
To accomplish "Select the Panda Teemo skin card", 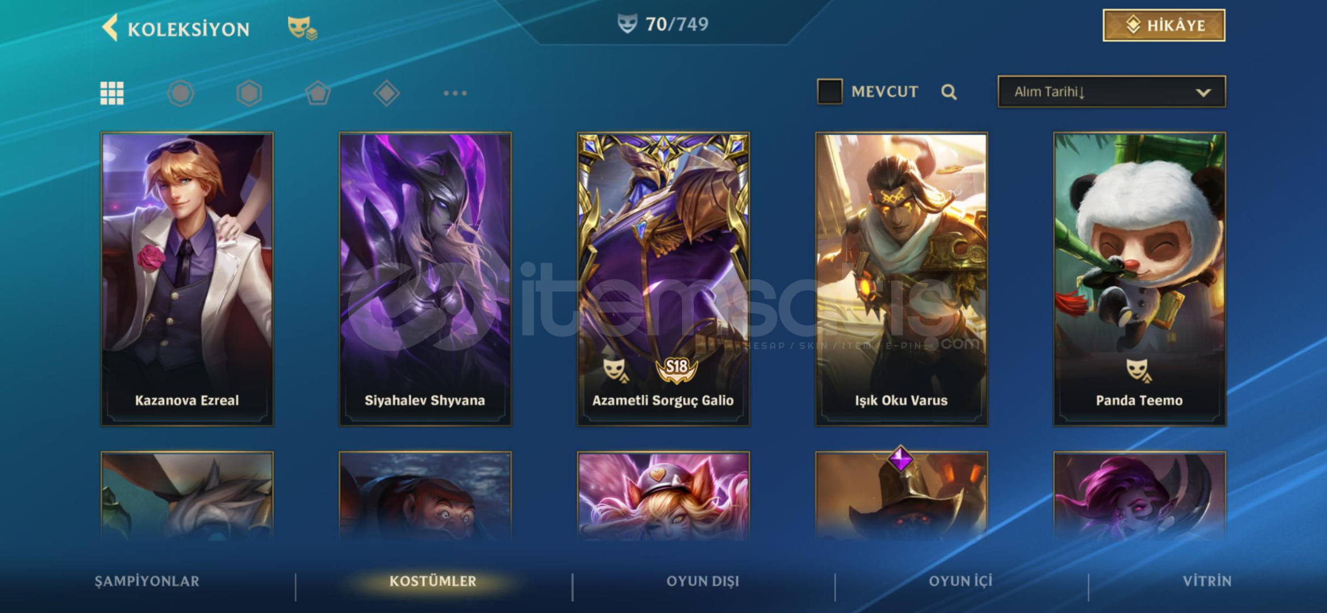I will point(1139,279).
